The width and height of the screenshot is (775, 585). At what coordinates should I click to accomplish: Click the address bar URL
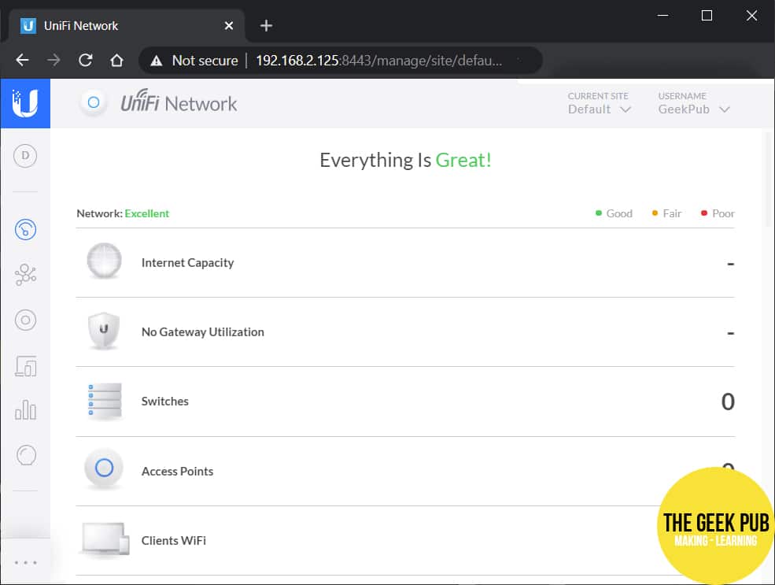(378, 61)
